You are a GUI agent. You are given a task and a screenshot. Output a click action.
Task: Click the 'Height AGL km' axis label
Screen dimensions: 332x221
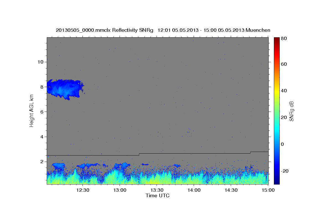[x=32, y=111]
